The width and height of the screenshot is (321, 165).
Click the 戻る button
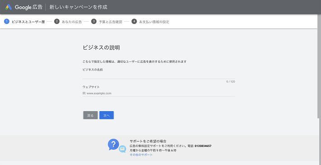click(90, 115)
